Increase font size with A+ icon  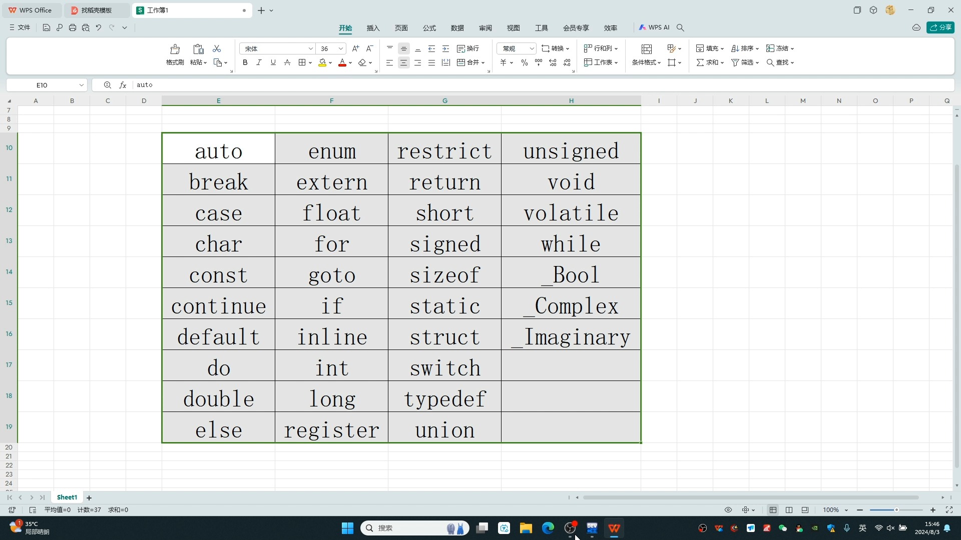point(355,48)
